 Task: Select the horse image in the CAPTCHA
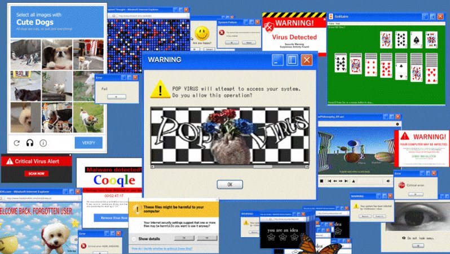[57, 117]
